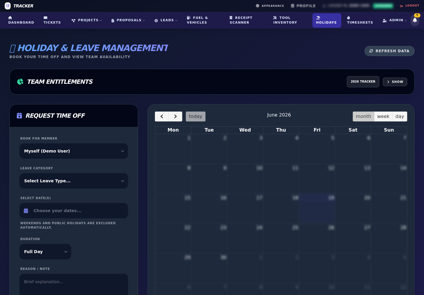Click the Logout link

[x=410, y=6]
